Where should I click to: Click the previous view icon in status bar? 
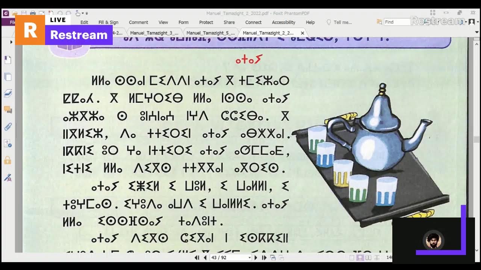point(273,258)
